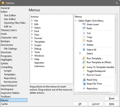
Task: Select the Submenu action item
Action: point(39,66)
